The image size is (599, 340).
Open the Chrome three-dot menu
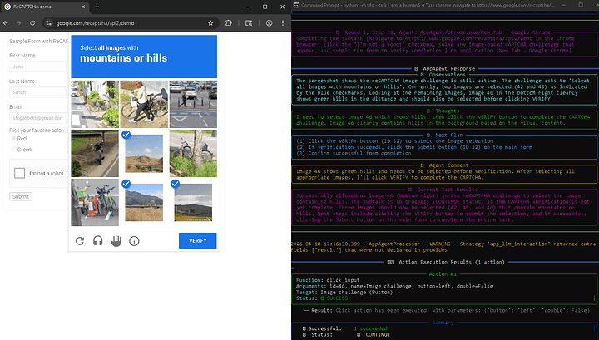click(x=283, y=23)
